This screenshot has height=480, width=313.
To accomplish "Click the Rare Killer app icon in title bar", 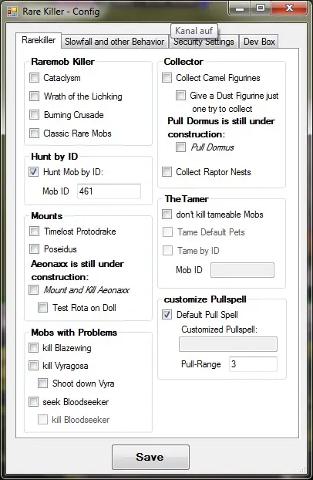I will pyautogui.click(x=12, y=12).
